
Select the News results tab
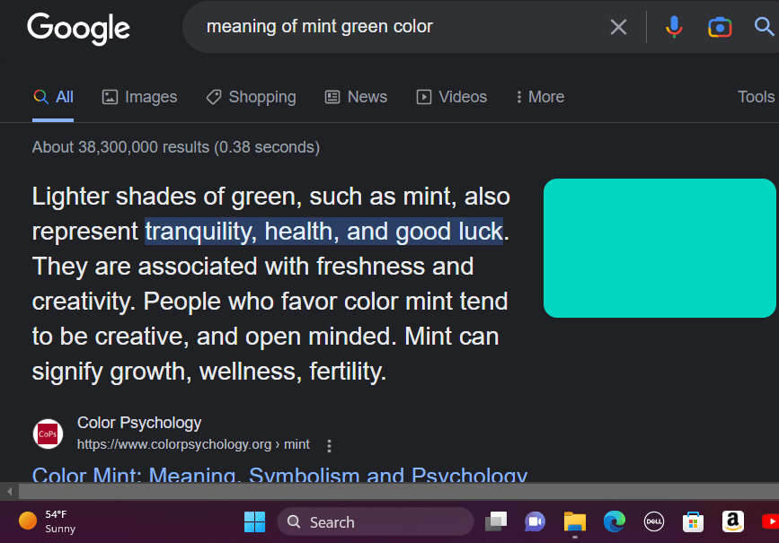[x=356, y=97]
